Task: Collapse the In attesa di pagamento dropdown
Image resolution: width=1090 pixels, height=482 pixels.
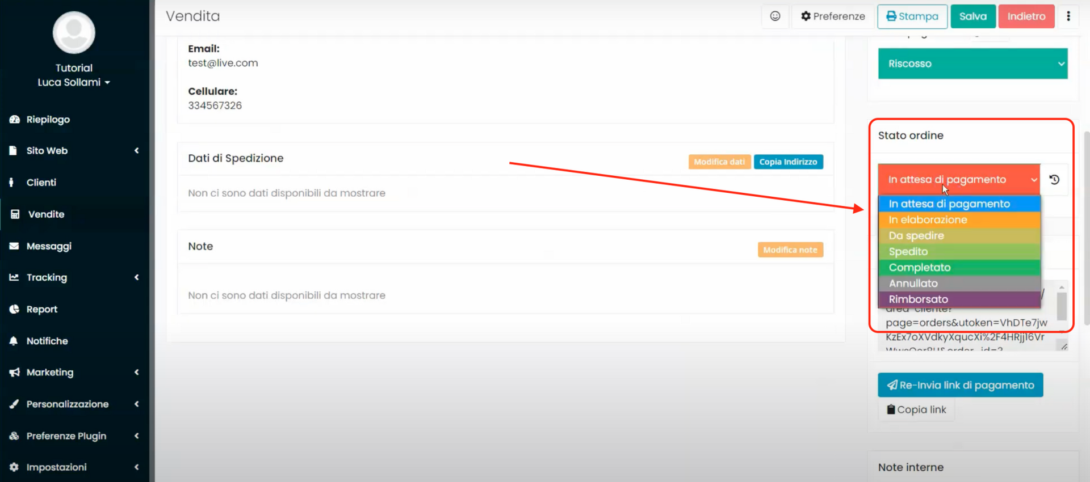Action: click(959, 180)
